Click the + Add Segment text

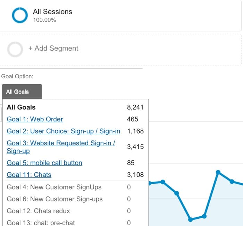point(53,49)
